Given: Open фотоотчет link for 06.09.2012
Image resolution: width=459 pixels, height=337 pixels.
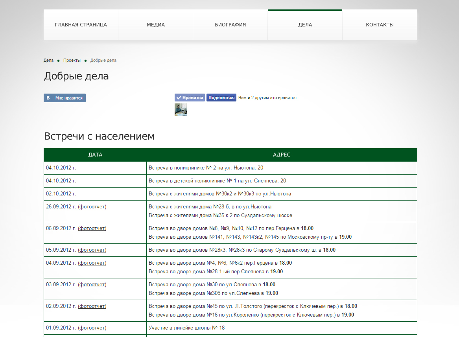Looking at the screenshot, I should coord(92,228).
